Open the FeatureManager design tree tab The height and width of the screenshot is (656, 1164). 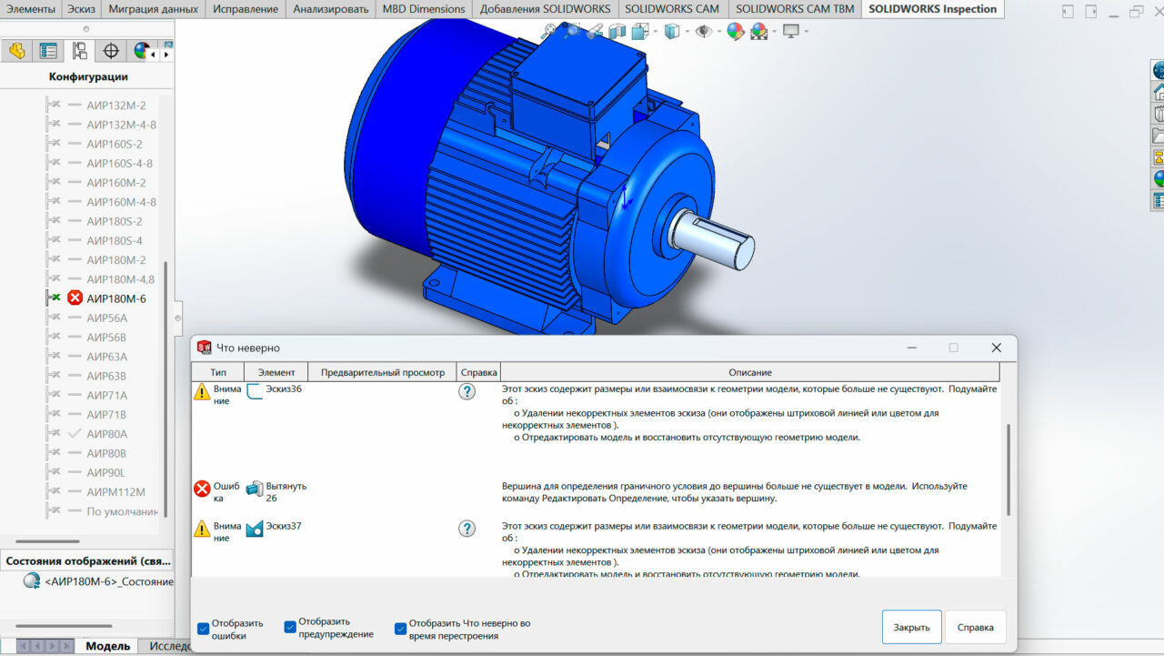coord(16,51)
